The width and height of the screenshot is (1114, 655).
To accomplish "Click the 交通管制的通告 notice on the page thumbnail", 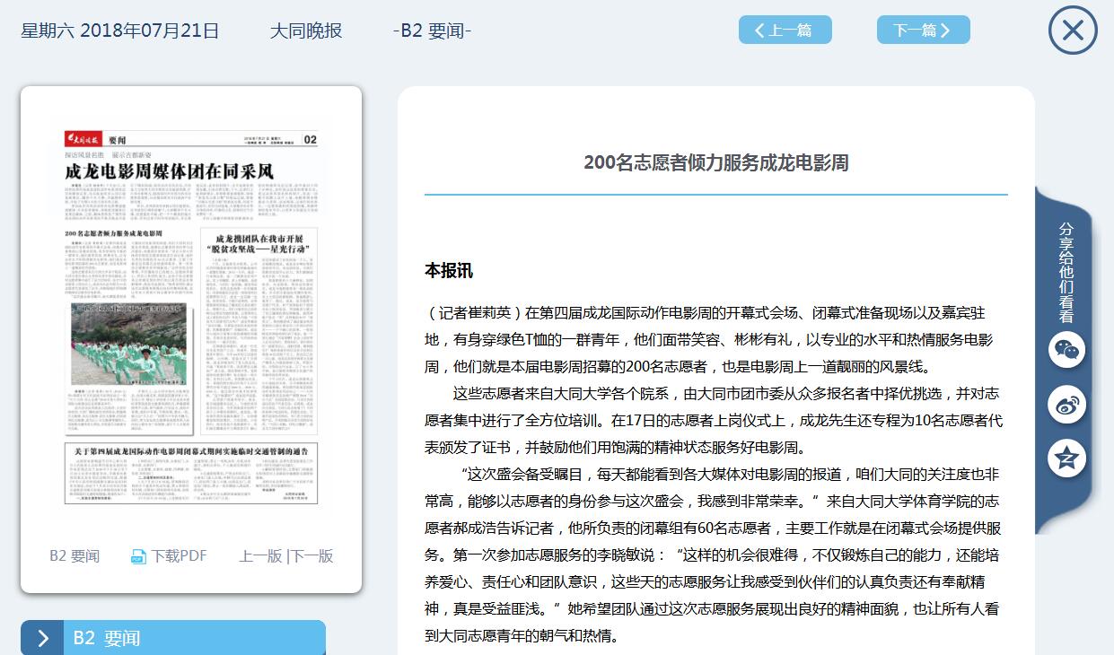I will coord(191,474).
